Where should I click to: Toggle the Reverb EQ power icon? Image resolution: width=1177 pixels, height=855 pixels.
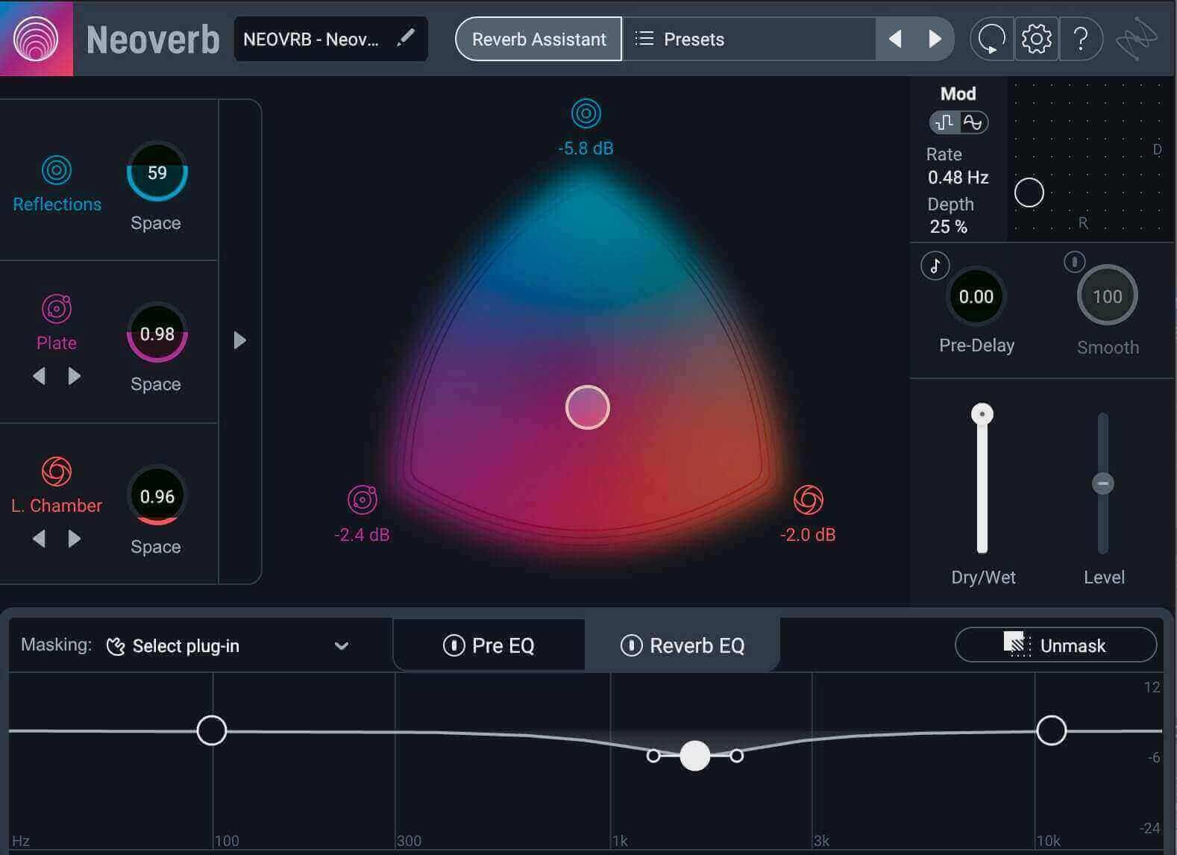(x=631, y=645)
